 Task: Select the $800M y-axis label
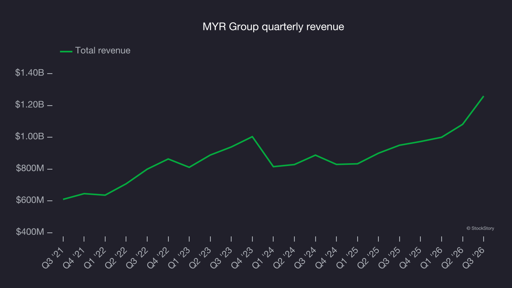point(30,168)
